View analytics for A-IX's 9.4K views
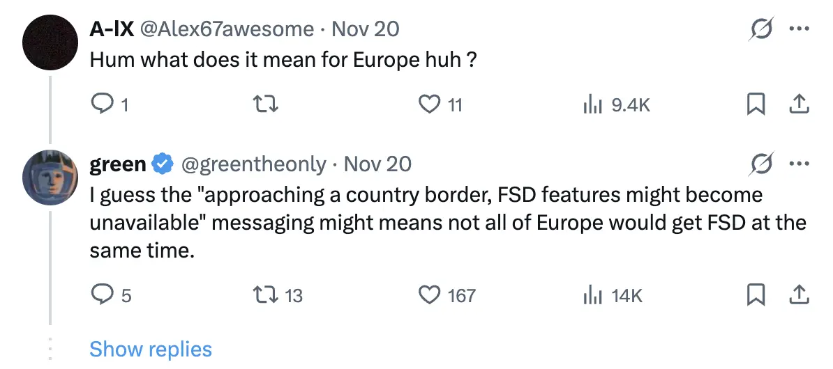833x369 pixels. click(x=592, y=105)
